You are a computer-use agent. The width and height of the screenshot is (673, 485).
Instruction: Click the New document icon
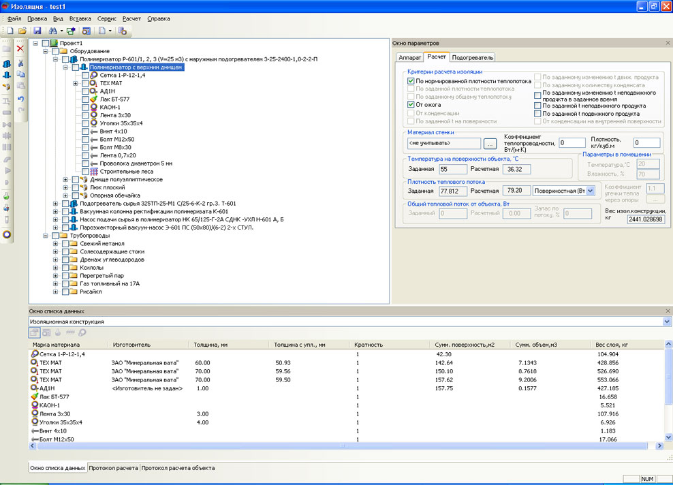10,31
